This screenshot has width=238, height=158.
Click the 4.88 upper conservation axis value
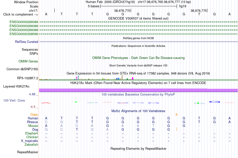32,94
